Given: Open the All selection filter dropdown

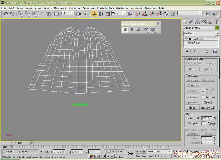Looking at the screenshot, I should coord(73,13).
